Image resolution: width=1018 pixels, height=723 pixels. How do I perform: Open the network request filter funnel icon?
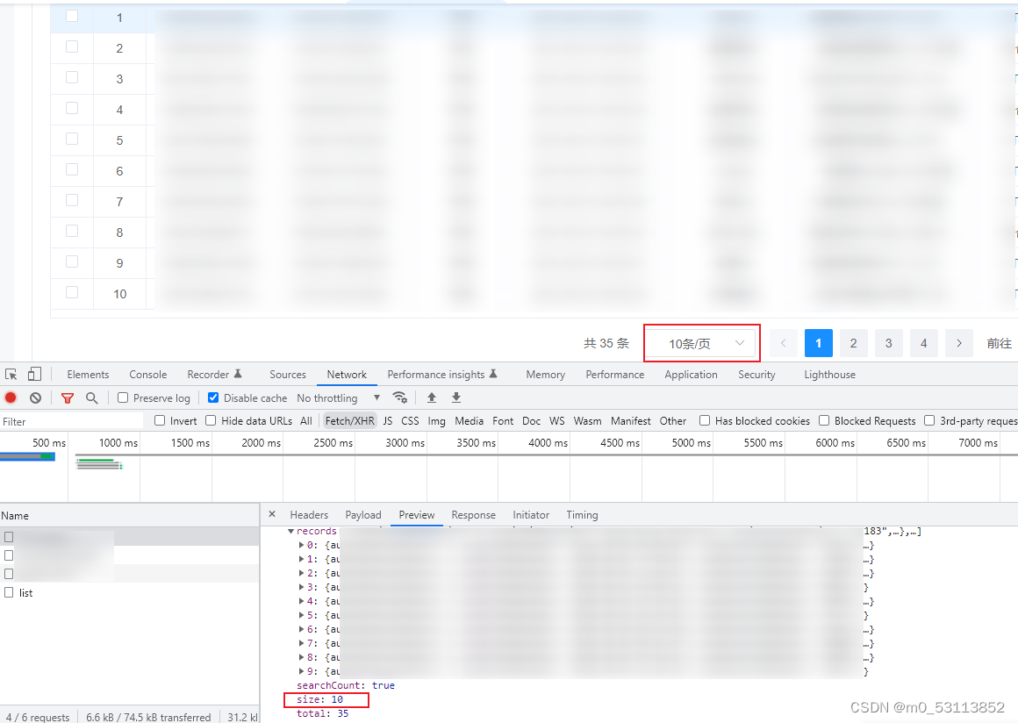click(68, 397)
